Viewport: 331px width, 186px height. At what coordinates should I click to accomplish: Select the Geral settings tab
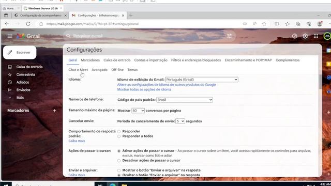(72, 60)
